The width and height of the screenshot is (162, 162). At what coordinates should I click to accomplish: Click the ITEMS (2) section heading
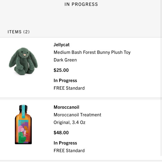tap(19, 32)
